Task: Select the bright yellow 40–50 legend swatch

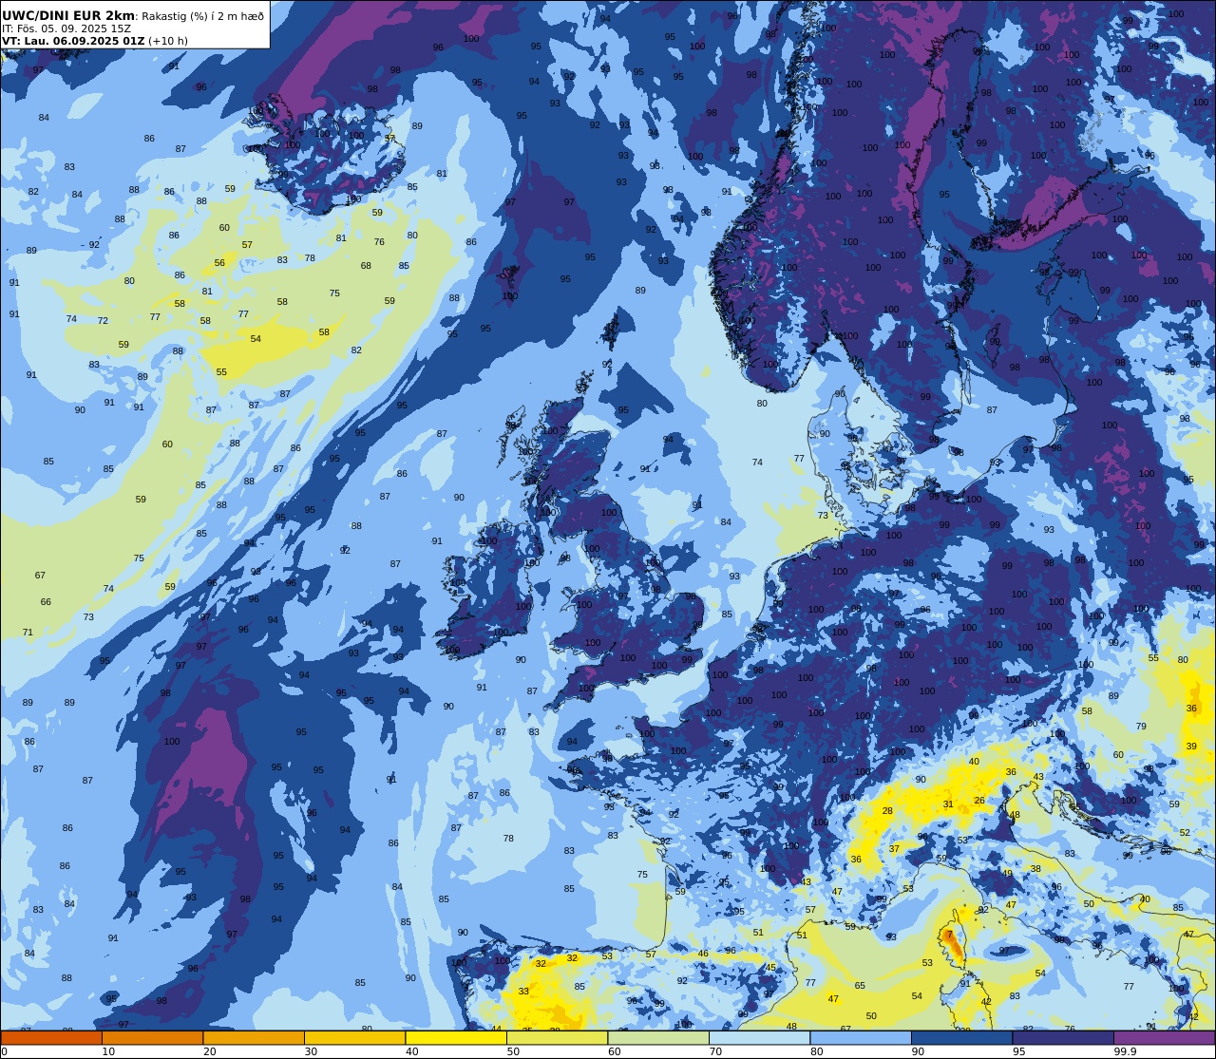Action: click(456, 1038)
